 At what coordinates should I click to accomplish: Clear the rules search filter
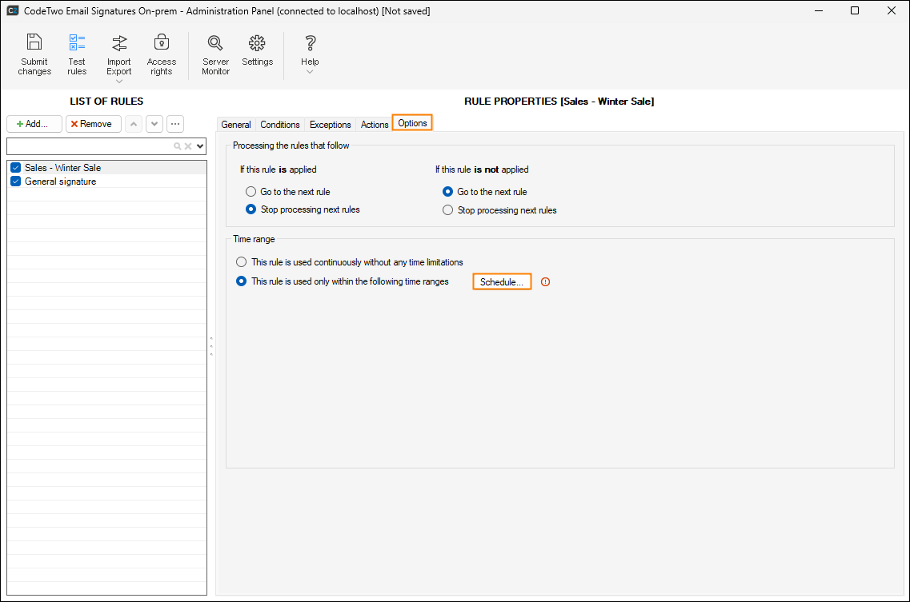point(188,146)
